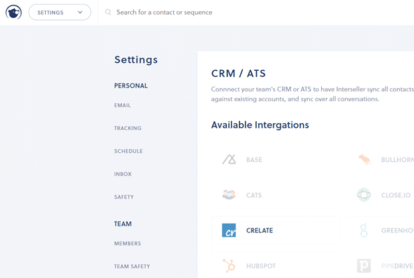Focus the contact or sequence search field
414x278 pixels.
pos(165,13)
